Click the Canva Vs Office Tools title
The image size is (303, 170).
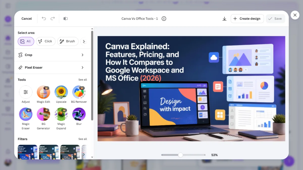(140, 19)
